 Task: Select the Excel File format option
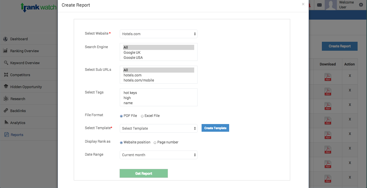[142, 116]
